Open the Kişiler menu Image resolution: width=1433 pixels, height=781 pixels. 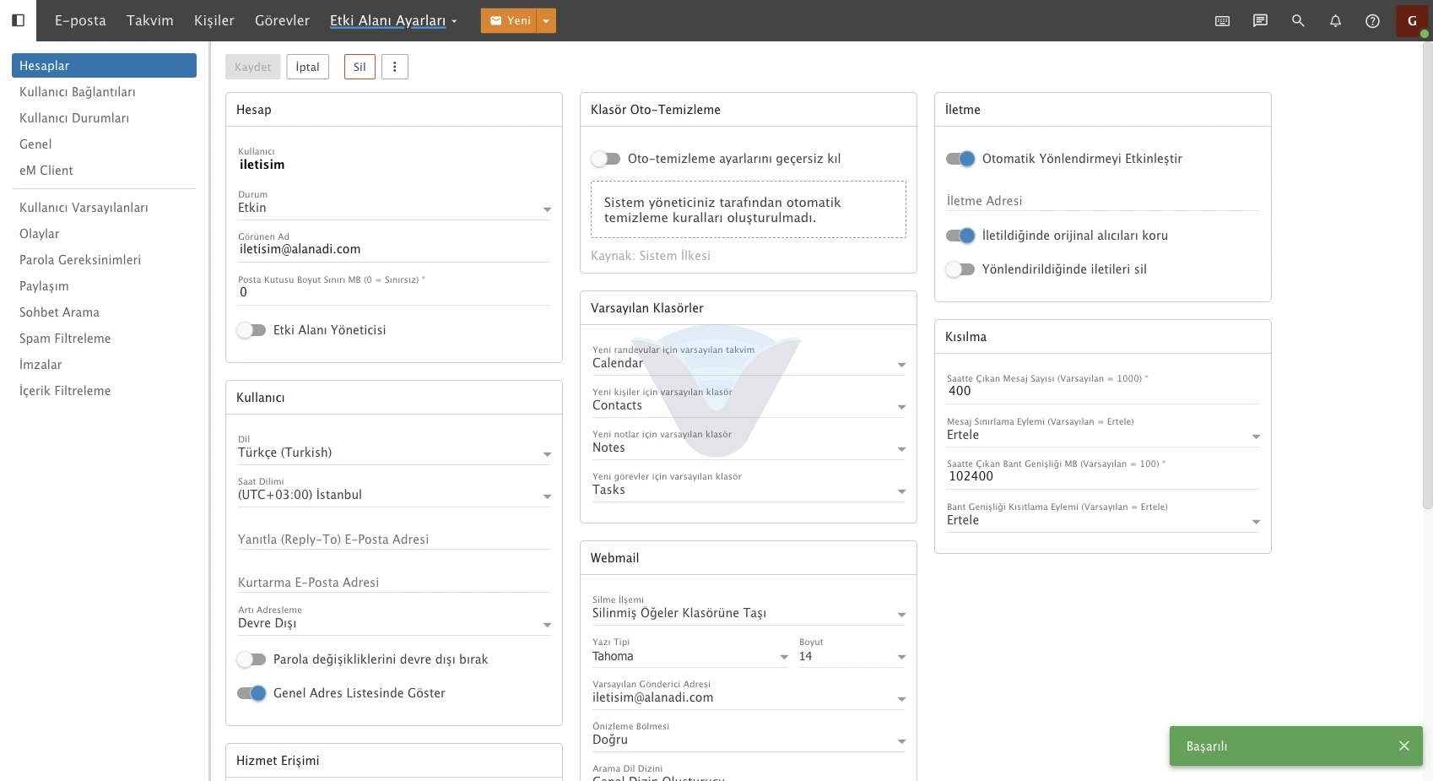click(x=214, y=21)
